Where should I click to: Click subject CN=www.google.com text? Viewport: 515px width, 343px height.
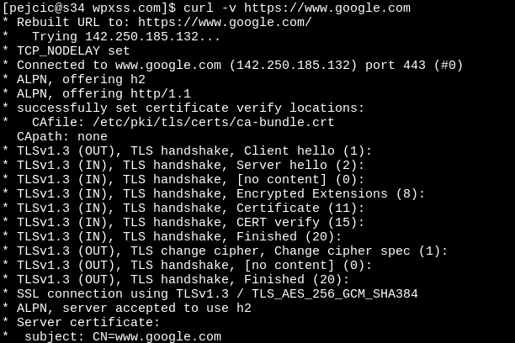(123, 337)
